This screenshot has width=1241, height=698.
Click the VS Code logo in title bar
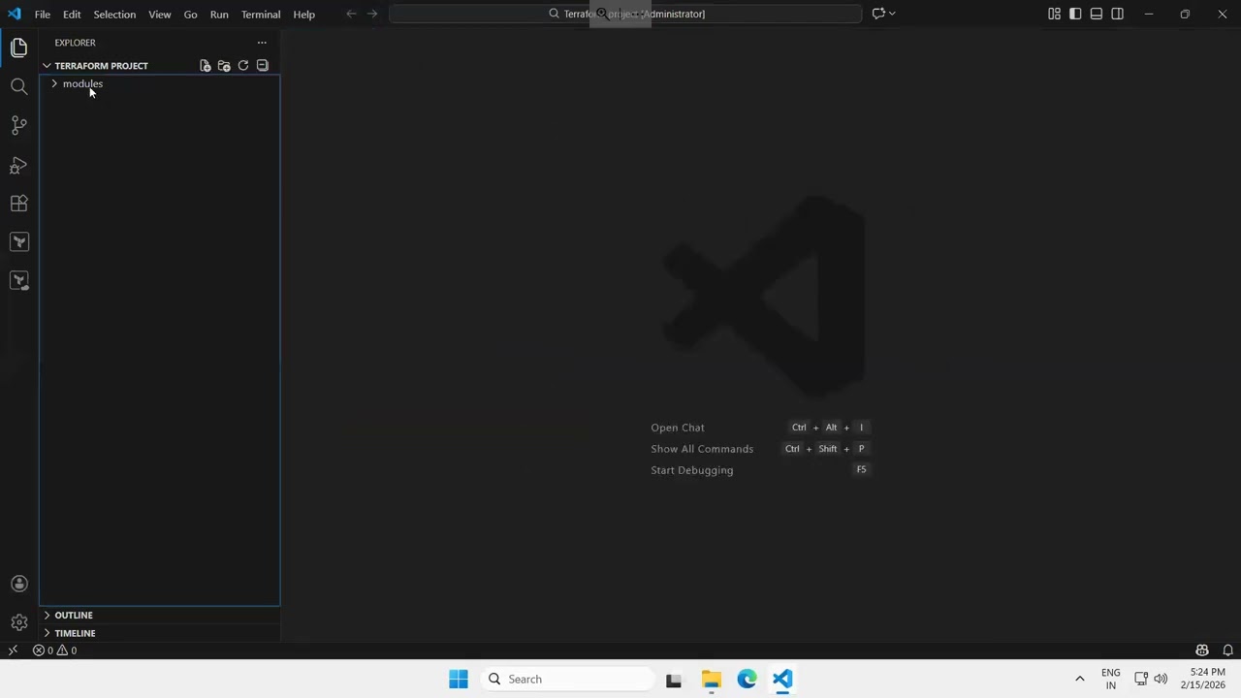pyautogui.click(x=14, y=14)
